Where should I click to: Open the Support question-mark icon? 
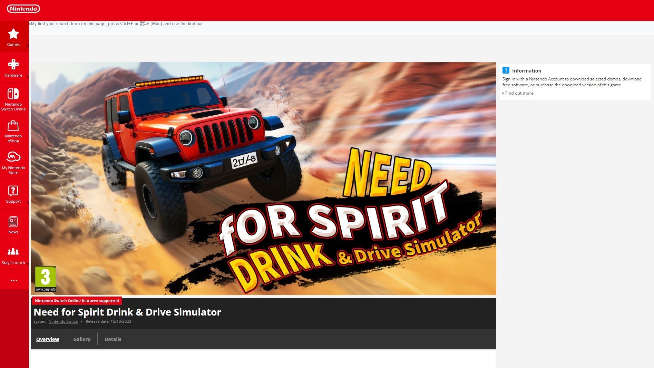13,191
